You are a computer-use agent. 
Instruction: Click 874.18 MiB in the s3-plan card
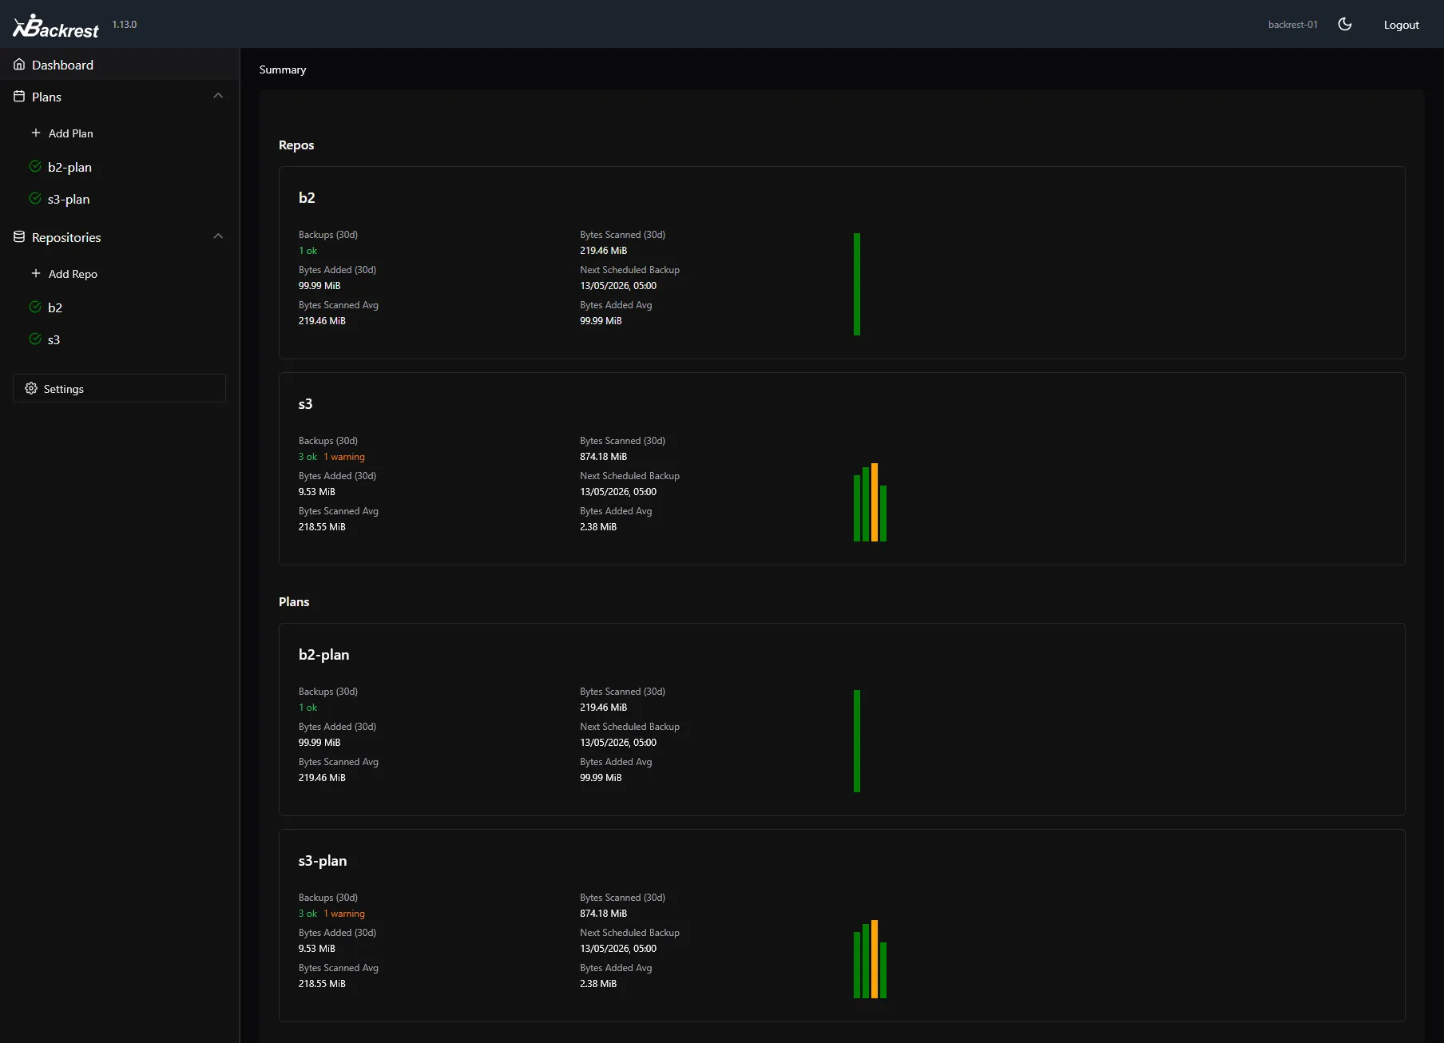point(604,914)
